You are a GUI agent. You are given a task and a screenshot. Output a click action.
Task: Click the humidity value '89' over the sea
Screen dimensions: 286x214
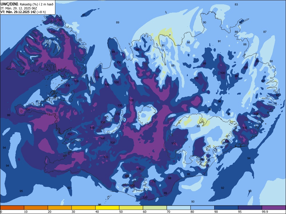tap(118, 22)
